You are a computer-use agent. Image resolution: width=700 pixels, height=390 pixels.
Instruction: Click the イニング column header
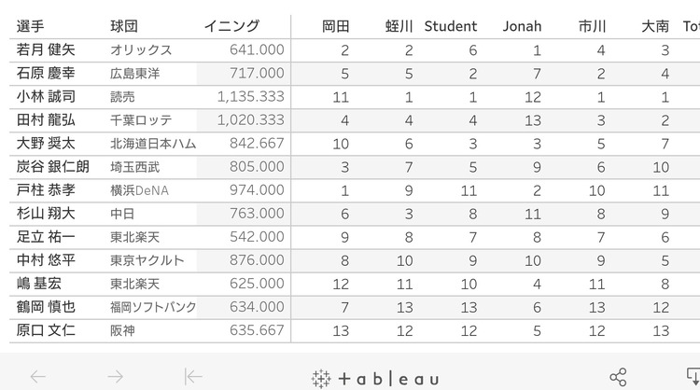click(231, 26)
